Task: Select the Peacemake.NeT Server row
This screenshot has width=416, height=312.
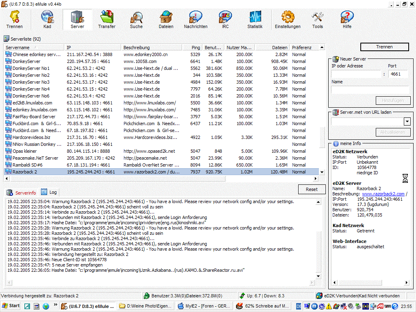Action: (x=162, y=158)
